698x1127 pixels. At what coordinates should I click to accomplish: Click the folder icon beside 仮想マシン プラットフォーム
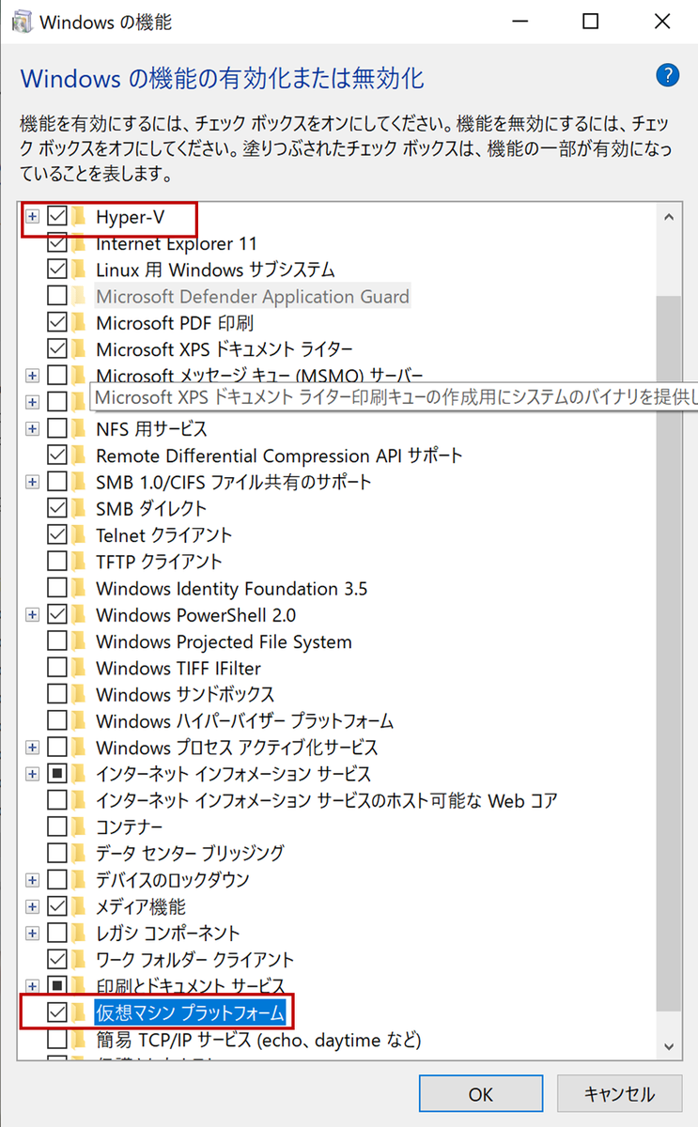click(81, 1012)
